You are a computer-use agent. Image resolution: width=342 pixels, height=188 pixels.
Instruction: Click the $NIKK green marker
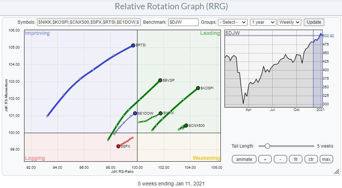pos(160,113)
